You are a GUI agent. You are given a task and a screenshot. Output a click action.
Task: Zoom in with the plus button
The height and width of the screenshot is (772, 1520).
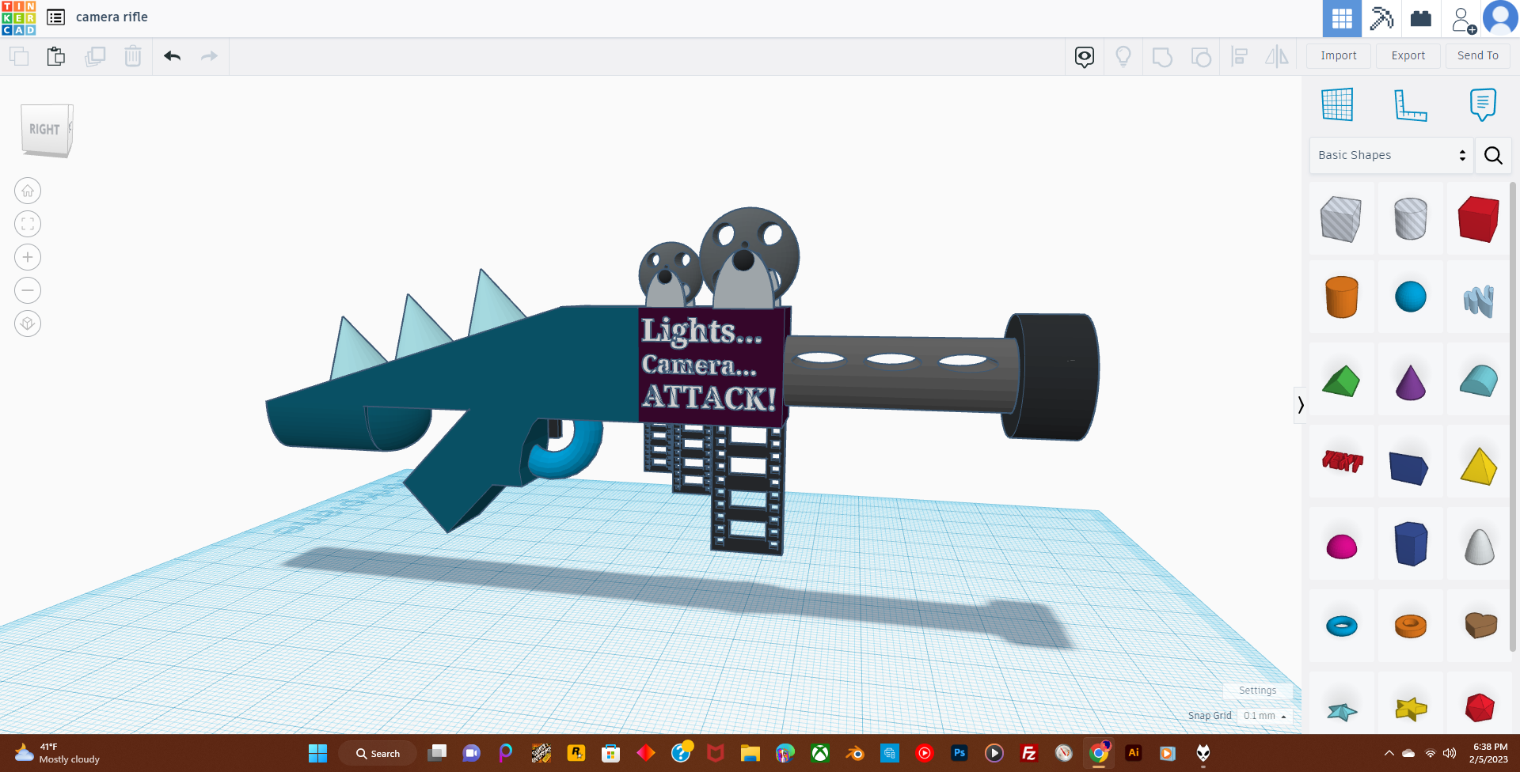pos(28,257)
